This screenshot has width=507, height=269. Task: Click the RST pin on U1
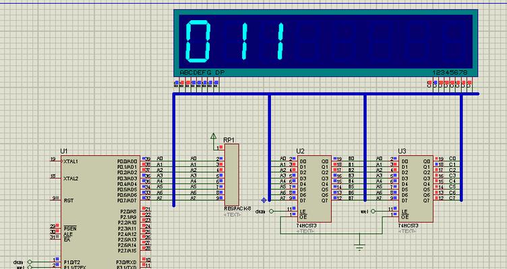(69, 200)
